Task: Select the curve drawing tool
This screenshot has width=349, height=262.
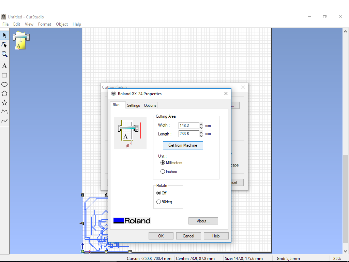Action: click(5, 121)
